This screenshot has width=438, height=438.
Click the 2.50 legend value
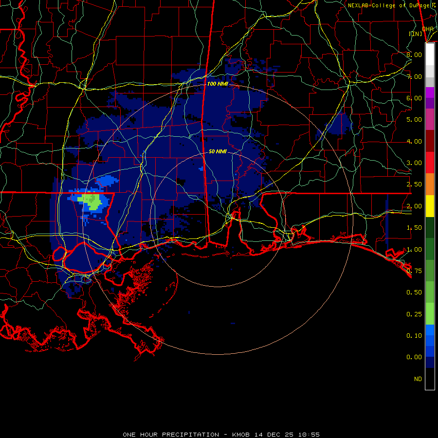414,184
